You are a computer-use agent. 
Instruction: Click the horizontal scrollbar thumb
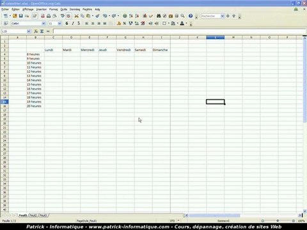click(x=214, y=215)
